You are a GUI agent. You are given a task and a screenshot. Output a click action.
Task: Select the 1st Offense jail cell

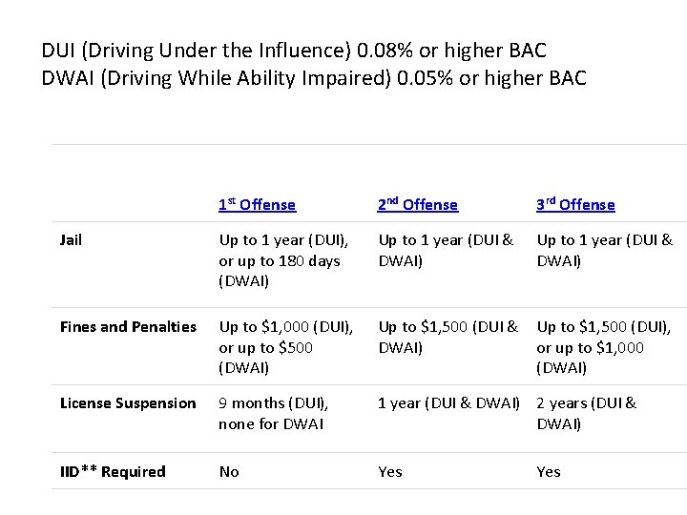(x=284, y=260)
